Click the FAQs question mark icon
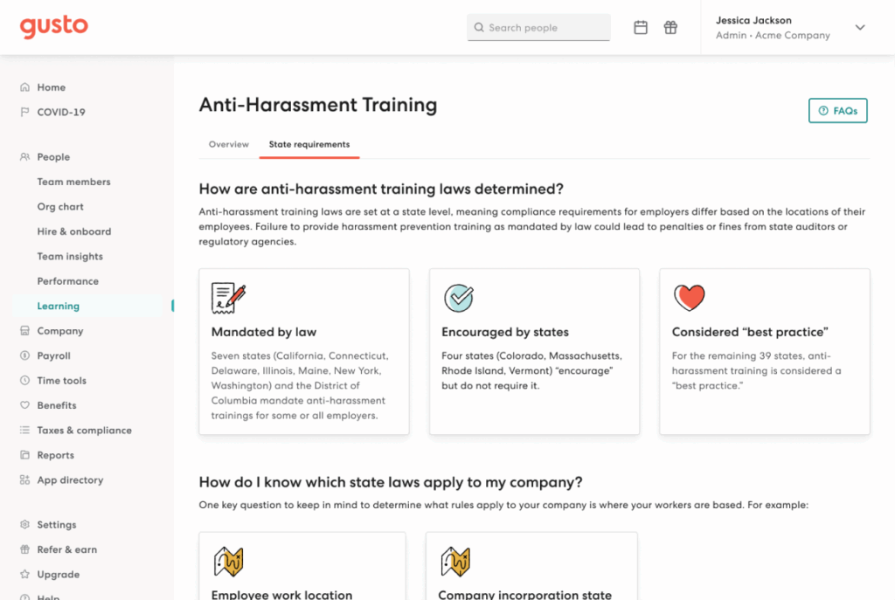This screenshot has width=895, height=600. click(823, 111)
